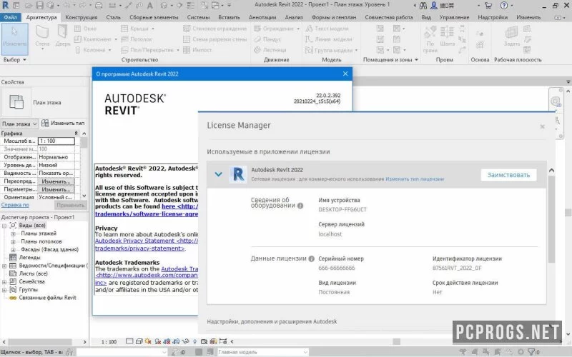The image size is (572, 357).
Task: Select the Ramp (Пандус) tool
Action: tap(267, 39)
